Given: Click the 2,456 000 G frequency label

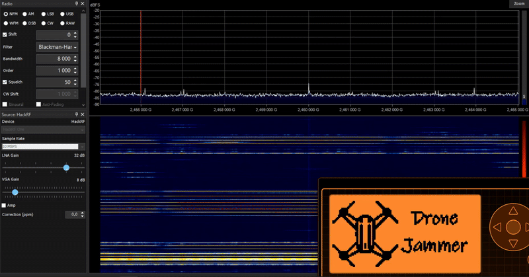Looking at the screenshot, I should [141, 110].
